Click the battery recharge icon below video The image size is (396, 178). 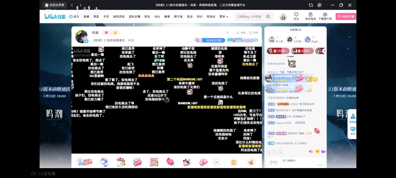234,162
